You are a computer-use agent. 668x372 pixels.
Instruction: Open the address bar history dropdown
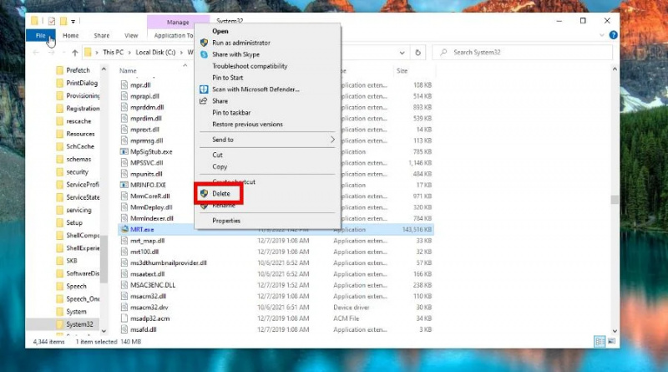(x=402, y=53)
